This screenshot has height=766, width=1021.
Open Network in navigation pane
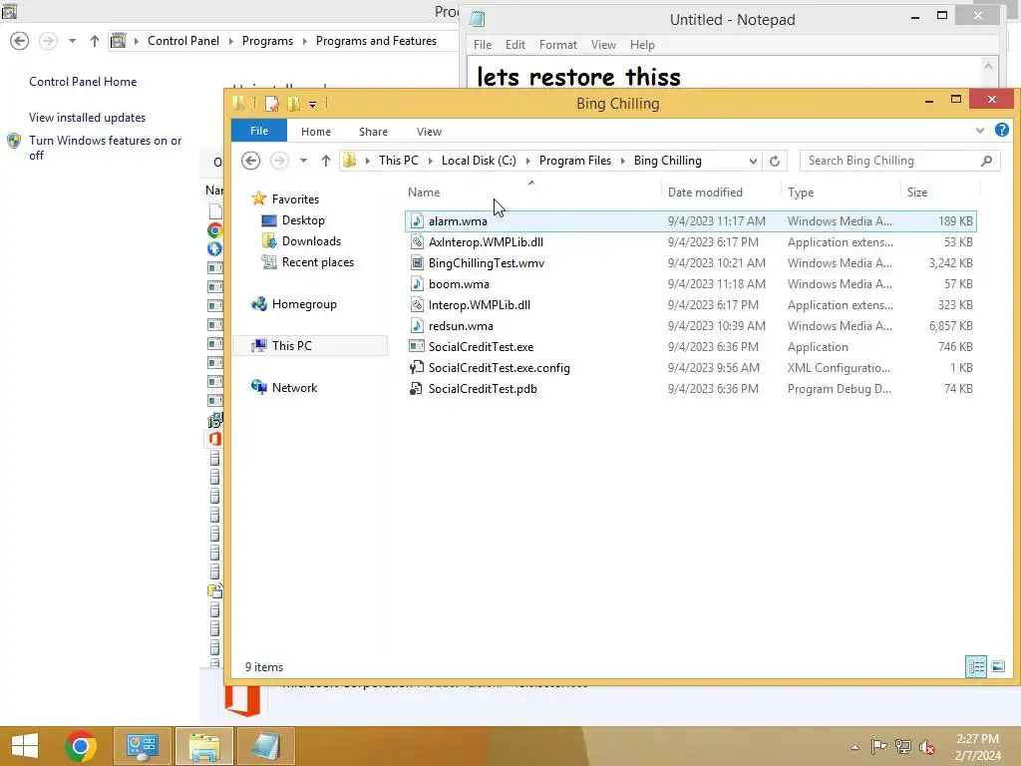(x=294, y=388)
